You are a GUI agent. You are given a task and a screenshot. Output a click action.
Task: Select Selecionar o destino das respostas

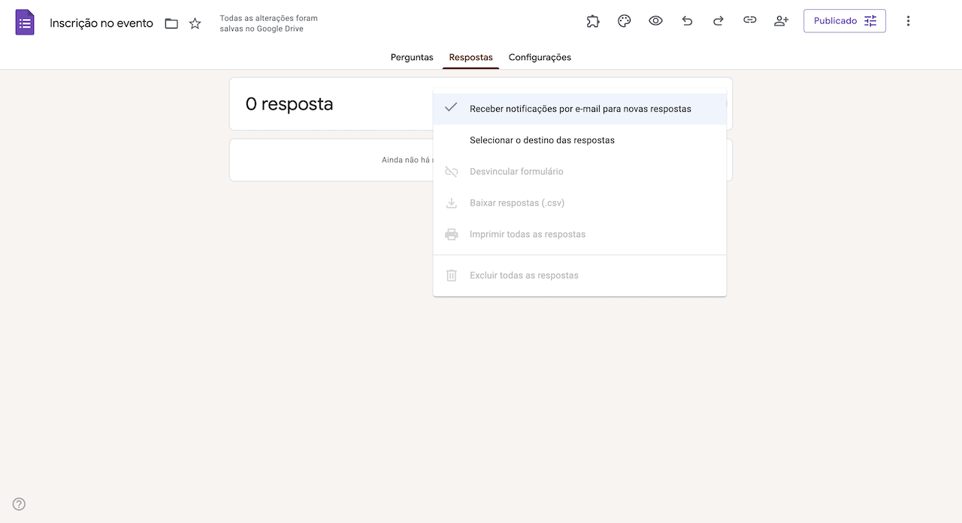tap(542, 140)
